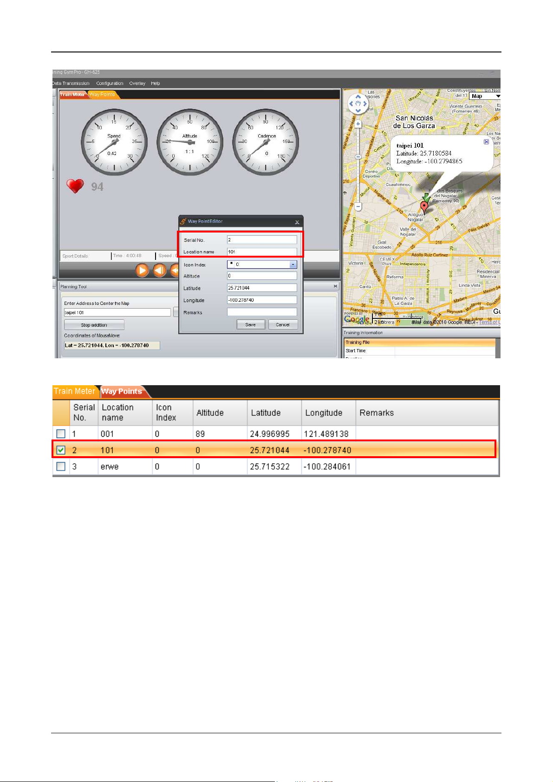Close the Planning Tool panel
This screenshot has width=553, height=782.
(335, 286)
